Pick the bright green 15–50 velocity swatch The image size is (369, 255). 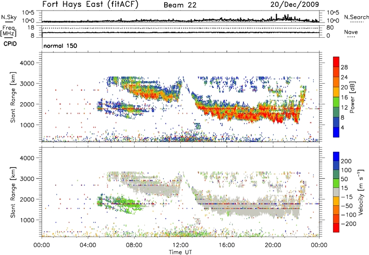336,183
